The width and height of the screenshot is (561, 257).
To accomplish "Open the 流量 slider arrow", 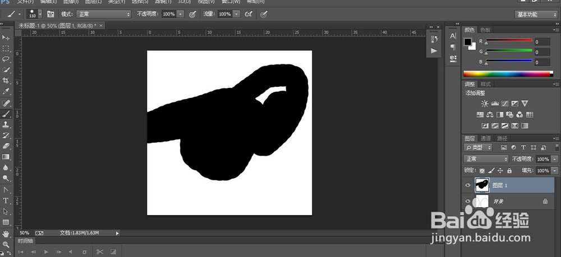I will click(x=237, y=14).
